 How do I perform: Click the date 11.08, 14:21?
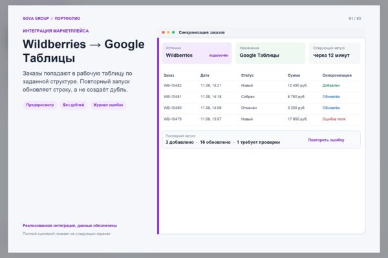[211, 85]
